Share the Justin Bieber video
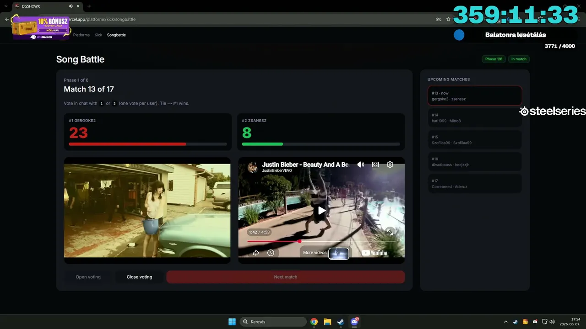The image size is (586, 329). tap(256, 253)
